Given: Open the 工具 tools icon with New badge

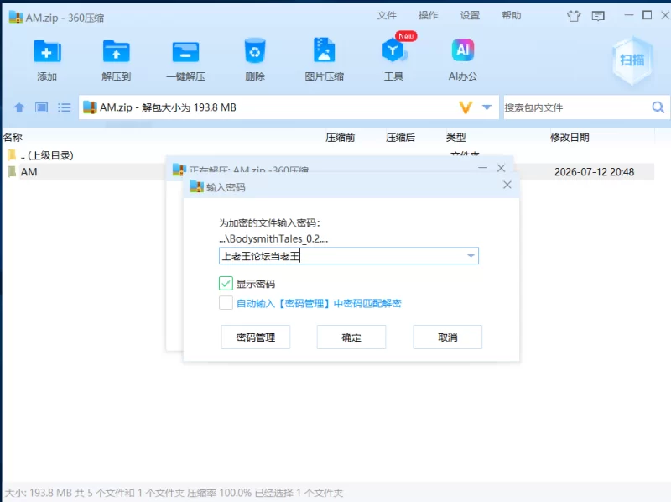Looking at the screenshot, I should tap(393, 51).
